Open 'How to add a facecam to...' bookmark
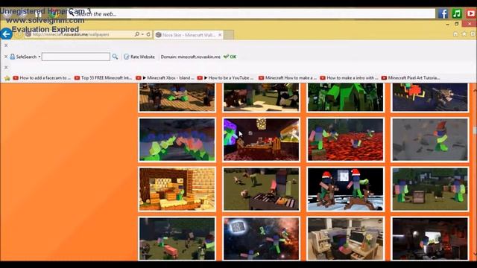 point(42,78)
